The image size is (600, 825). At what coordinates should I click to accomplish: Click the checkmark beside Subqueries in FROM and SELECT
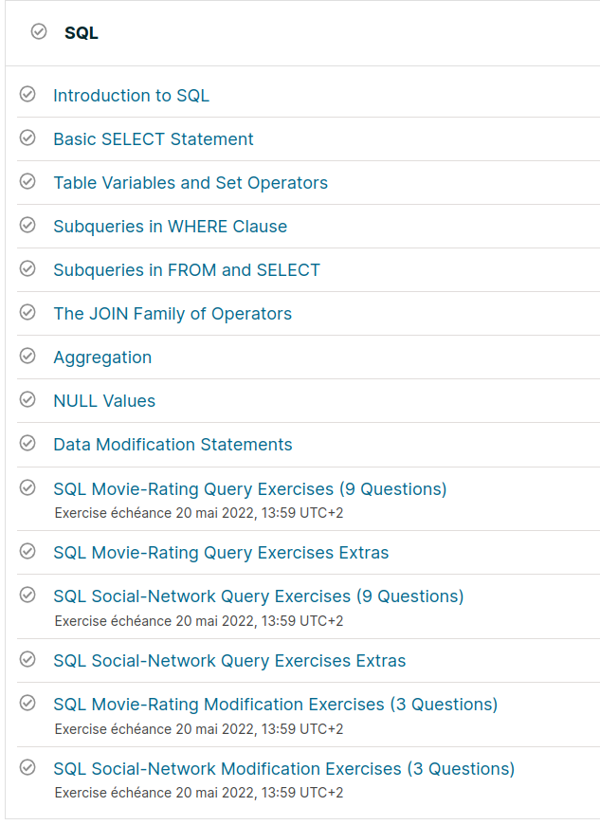tap(27, 268)
